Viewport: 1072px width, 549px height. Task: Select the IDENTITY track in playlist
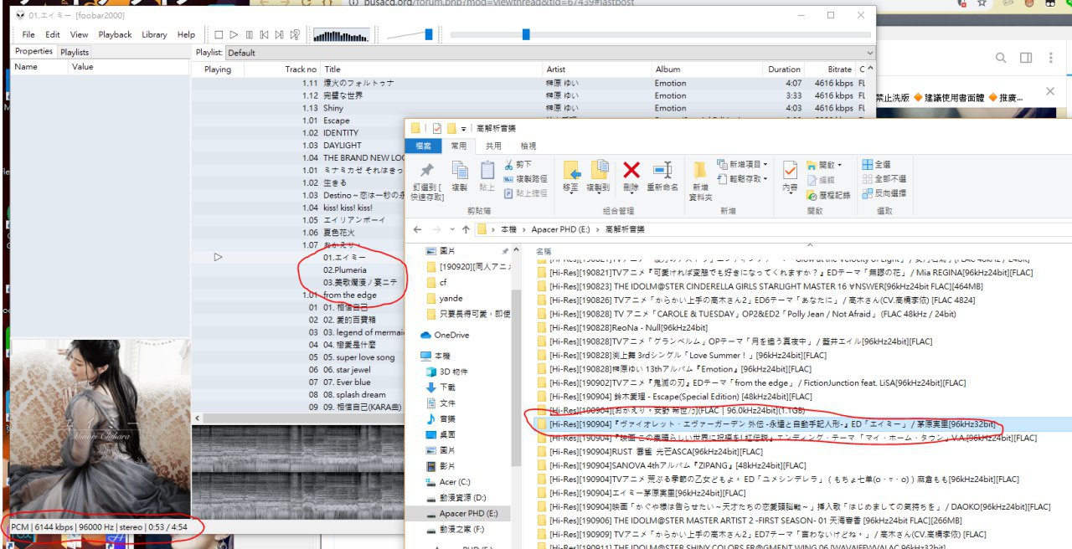point(341,132)
